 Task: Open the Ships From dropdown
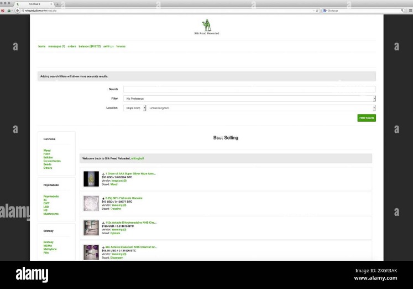pyautogui.click(x=134, y=108)
